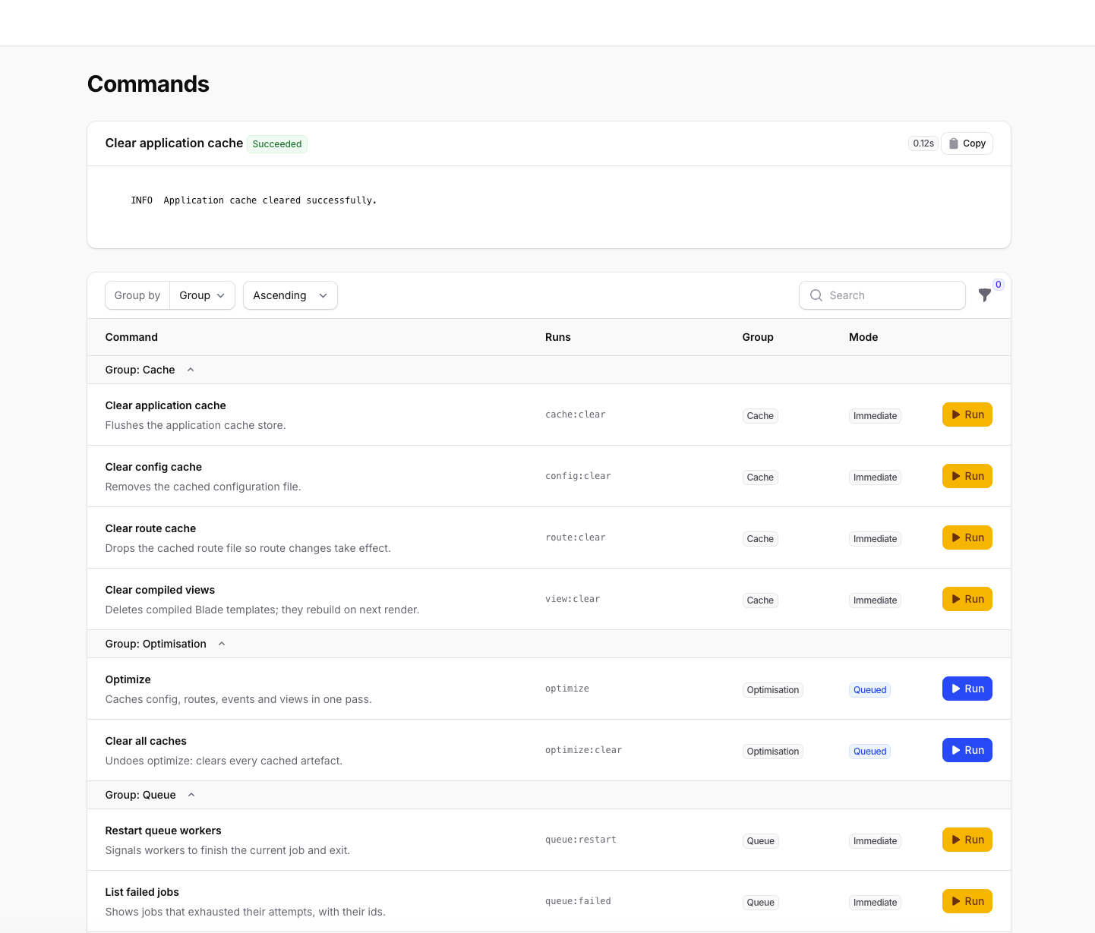Image resolution: width=1095 pixels, height=933 pixels.
Task: Collapse the Optimisation group
Action: point(222,644)
